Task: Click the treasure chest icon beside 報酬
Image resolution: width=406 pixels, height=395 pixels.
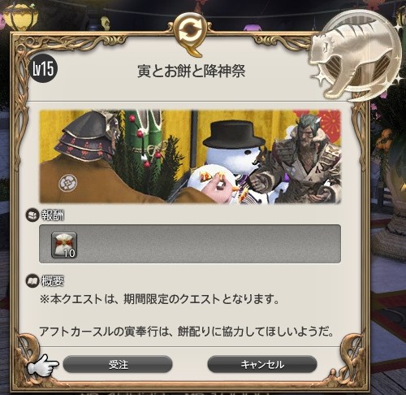Action: (32, 215)
